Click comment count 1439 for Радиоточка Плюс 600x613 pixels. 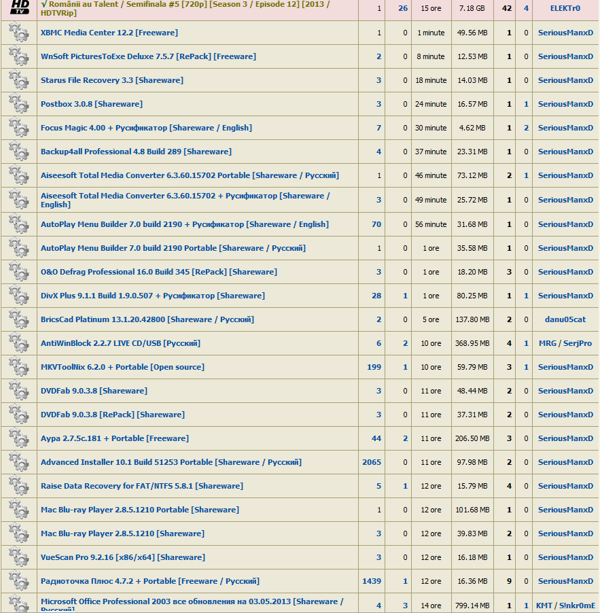[372, 581]
